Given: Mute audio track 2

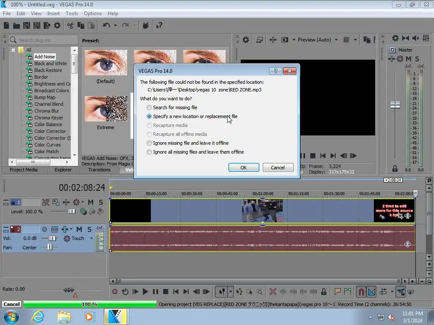Looking at the screenshot, I should tap(79, 229).
